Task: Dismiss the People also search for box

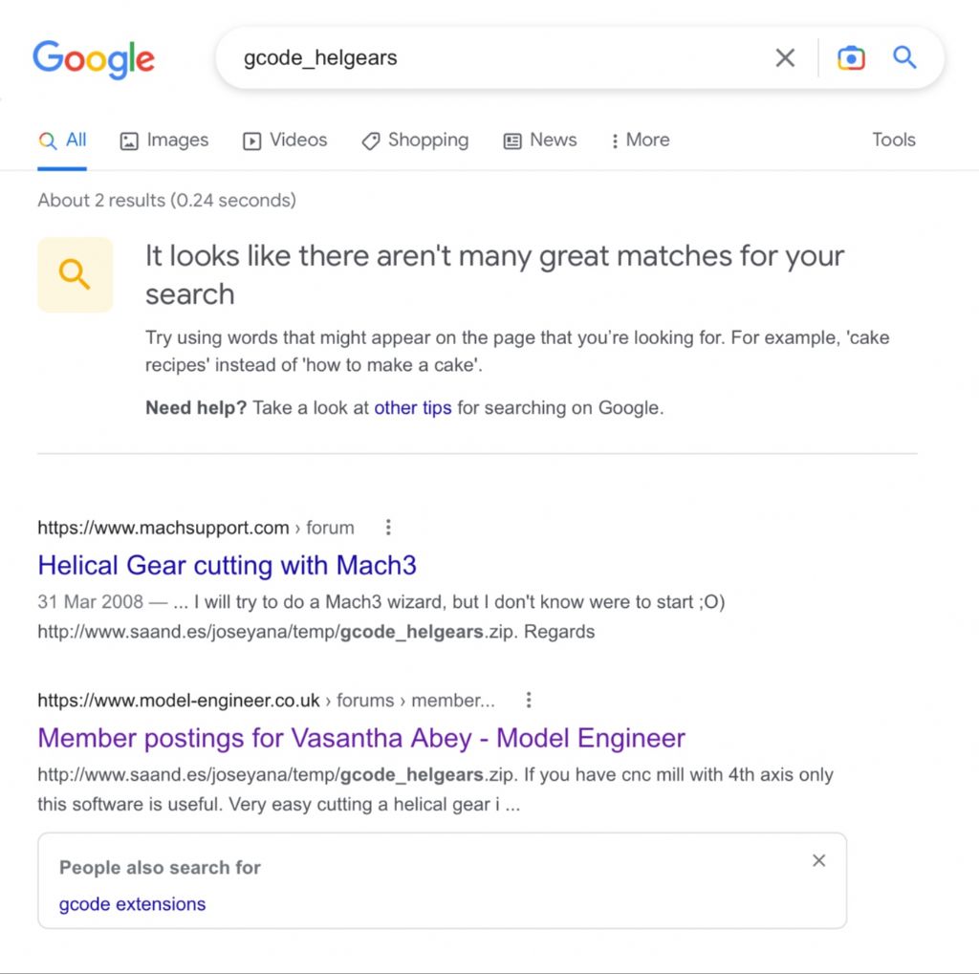Action: 818,860
